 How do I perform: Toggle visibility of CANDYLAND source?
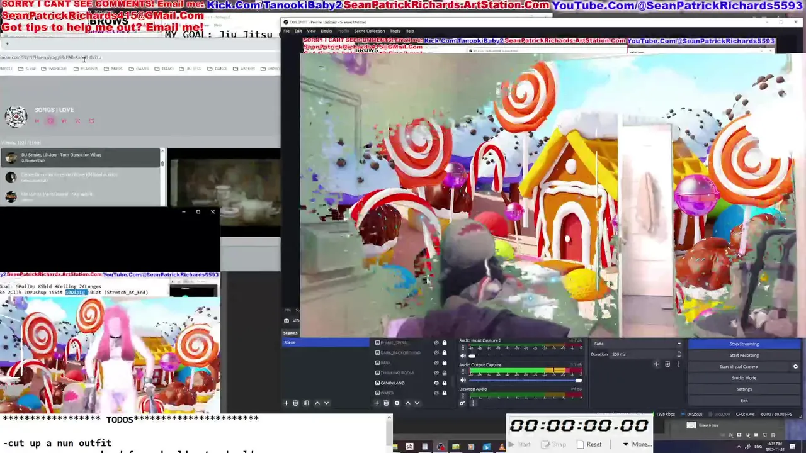click(x=436, y=383)
